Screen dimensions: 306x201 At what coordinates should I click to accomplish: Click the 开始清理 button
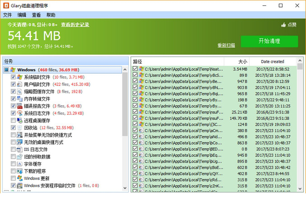pyautogui.click(x=269, y=41)
